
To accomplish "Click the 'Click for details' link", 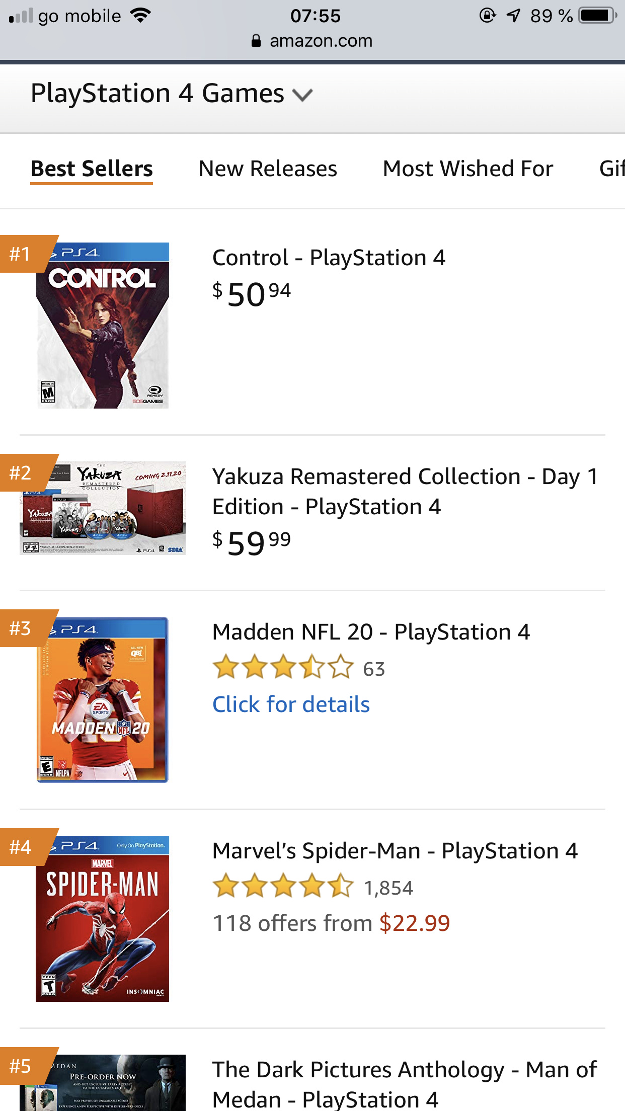I will (x=291, y=704).
